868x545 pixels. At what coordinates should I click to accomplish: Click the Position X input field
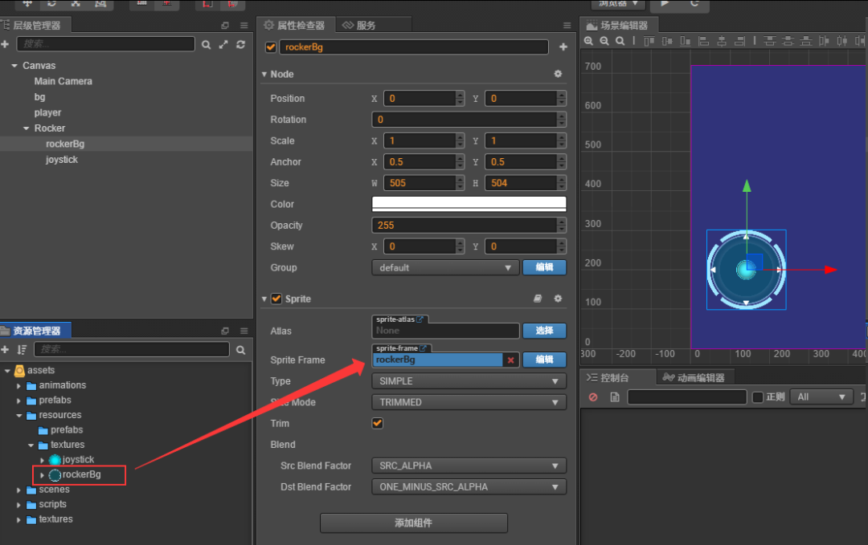click(x=420, y=99)
